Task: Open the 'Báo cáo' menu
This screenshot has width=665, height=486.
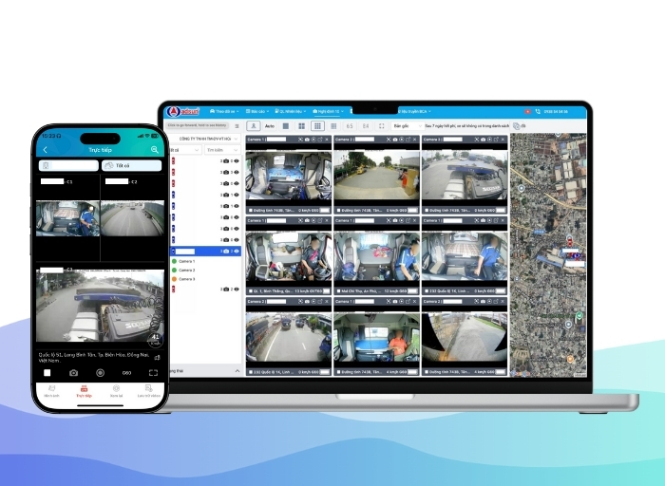Action: coord(257,112)
